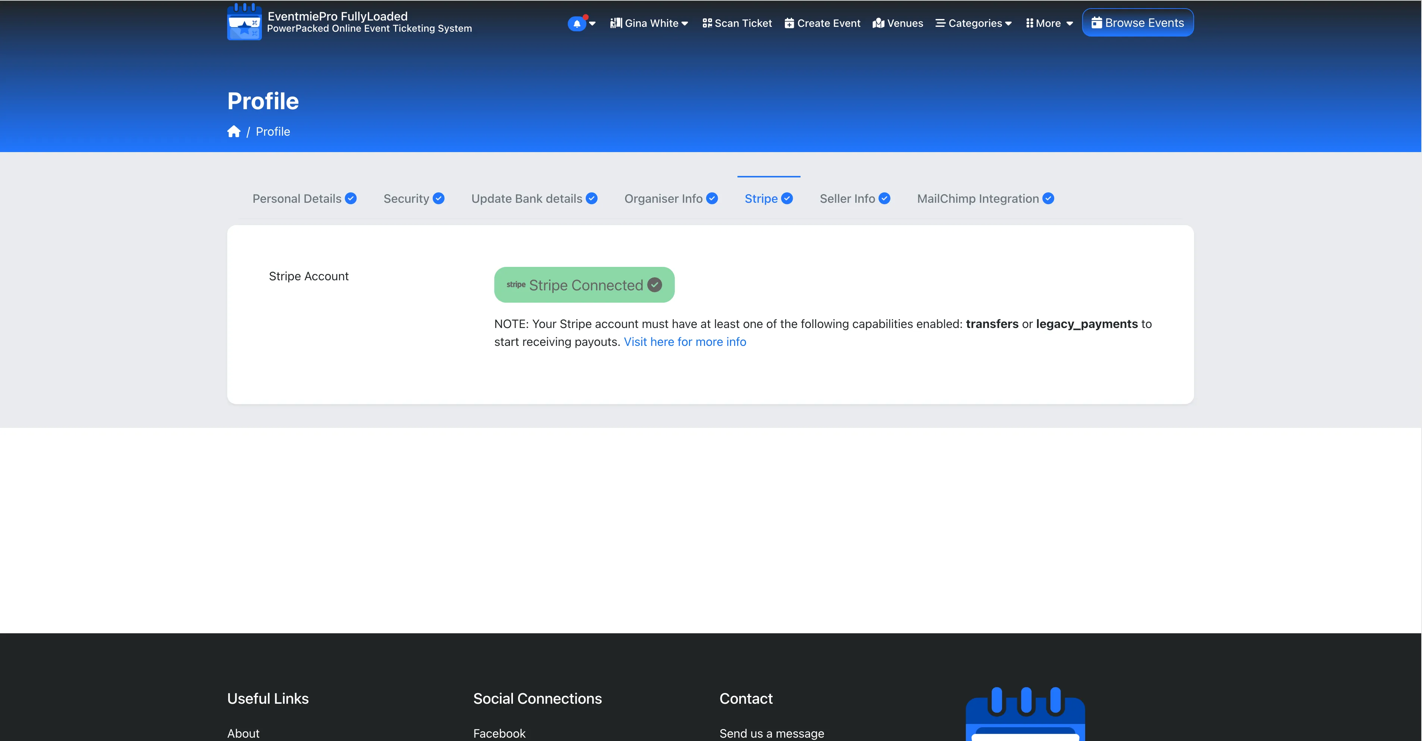Open the More dropdown menu
The width and height of the screenshot is (1422, 741).
(1048, 23)
